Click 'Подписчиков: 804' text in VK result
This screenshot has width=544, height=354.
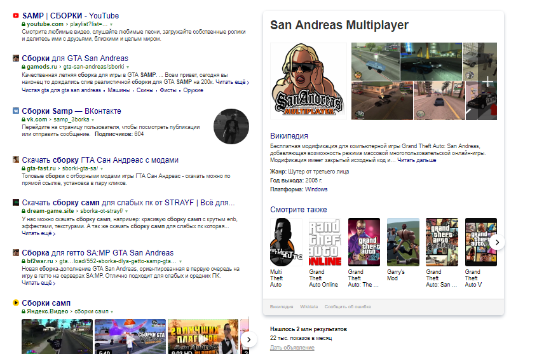click(x=119, y=134)
